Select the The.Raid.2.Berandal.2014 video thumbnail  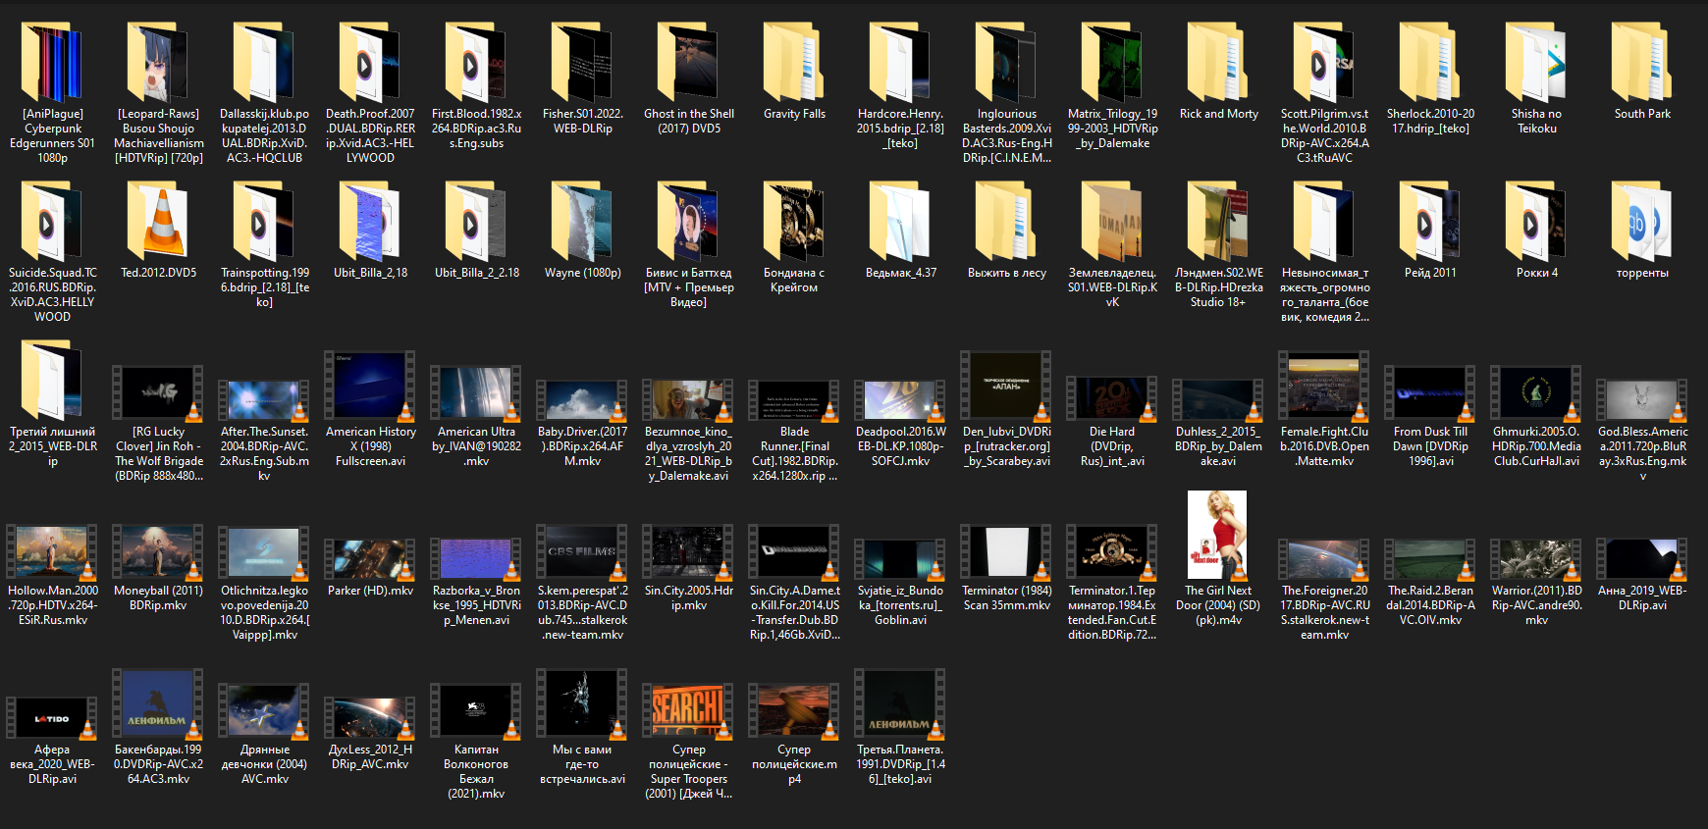1430,559
